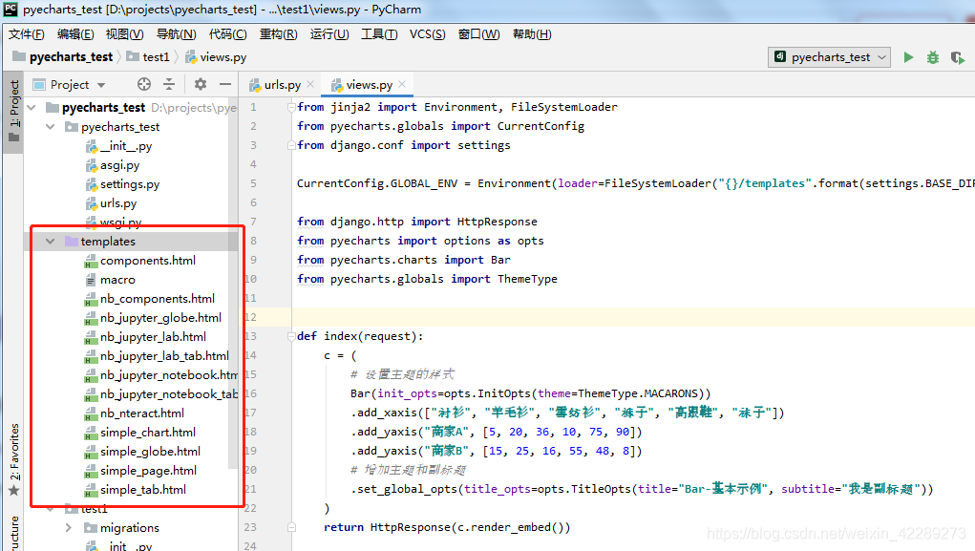975x551 pixels.
Task: Select simple_chart.html in Project tree
Action: click(x=148, y=432)
